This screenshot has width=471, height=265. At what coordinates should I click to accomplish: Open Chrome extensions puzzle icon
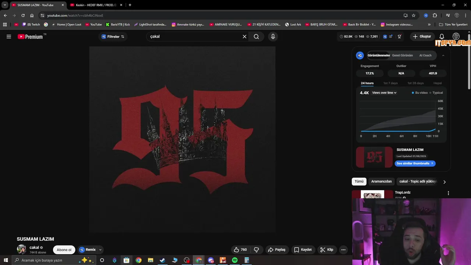tap(435, 15)
